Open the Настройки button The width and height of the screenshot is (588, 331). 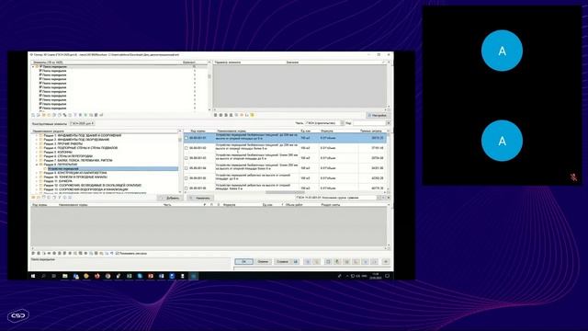377,115
